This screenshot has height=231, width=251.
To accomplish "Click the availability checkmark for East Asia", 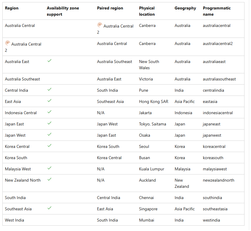I will click(x=50, y=101).
